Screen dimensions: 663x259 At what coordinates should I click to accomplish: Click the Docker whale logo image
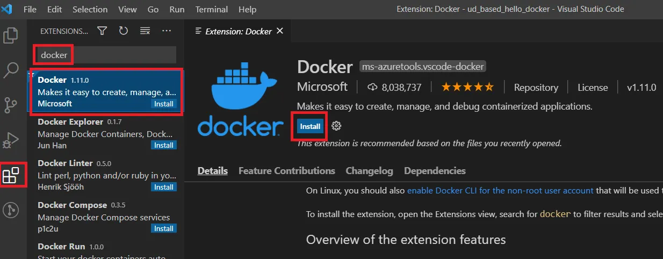point(240,99)
